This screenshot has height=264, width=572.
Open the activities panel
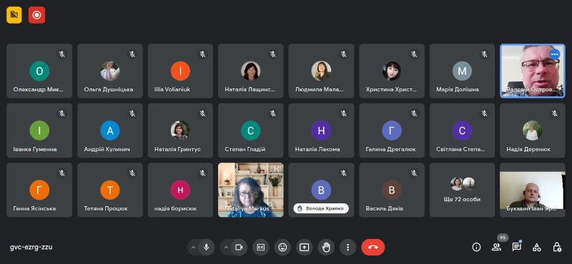click(537, 248)
